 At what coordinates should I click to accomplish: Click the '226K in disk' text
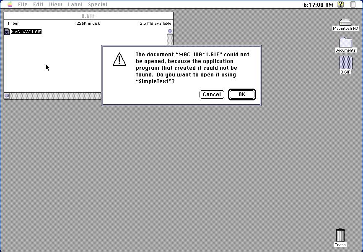[88, 24]
